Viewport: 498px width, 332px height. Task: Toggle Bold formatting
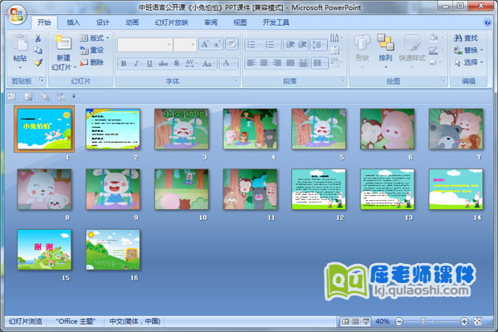click(x=124, y=63)
